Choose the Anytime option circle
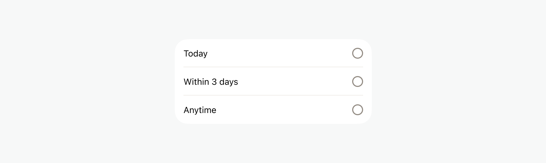 (357, 110)
